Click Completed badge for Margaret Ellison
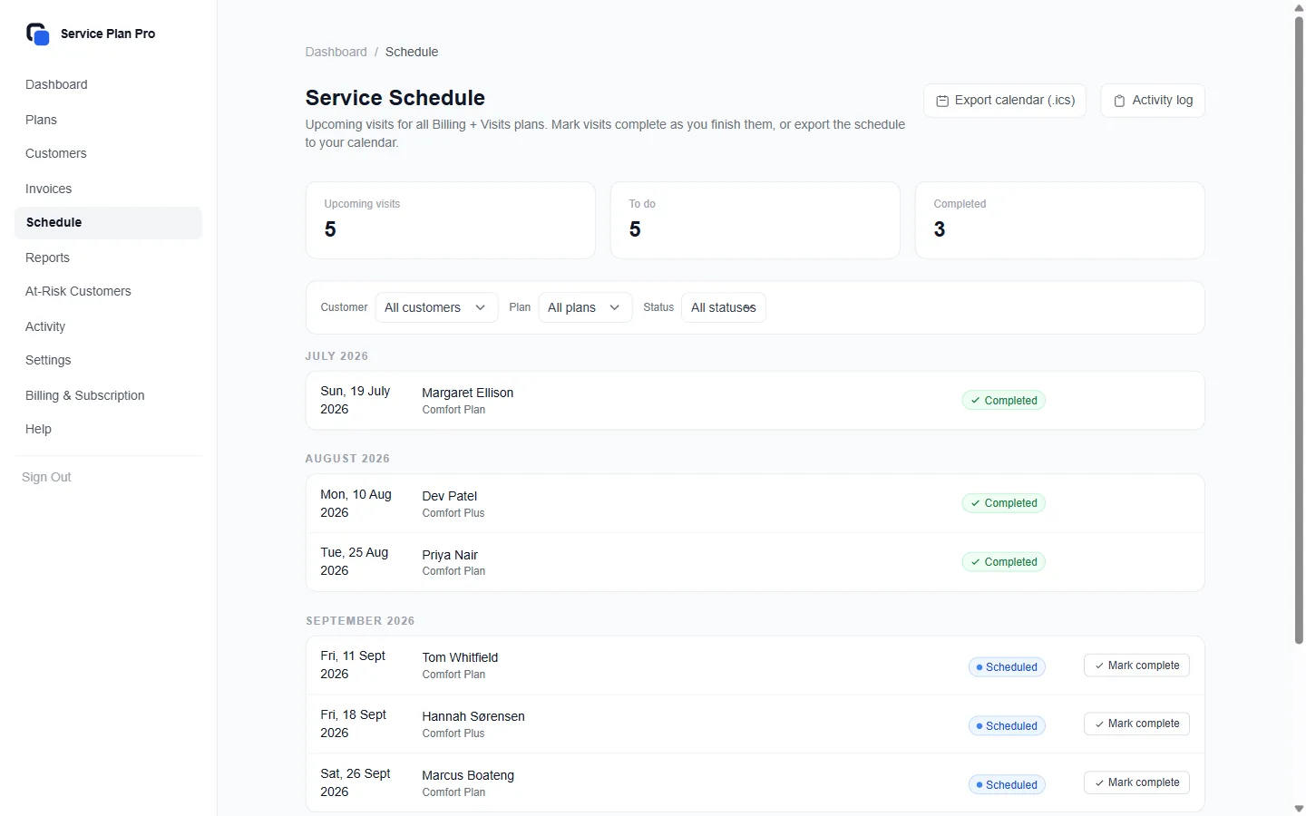Viewport: 1306px width, 816px height. coord(1004,401)
